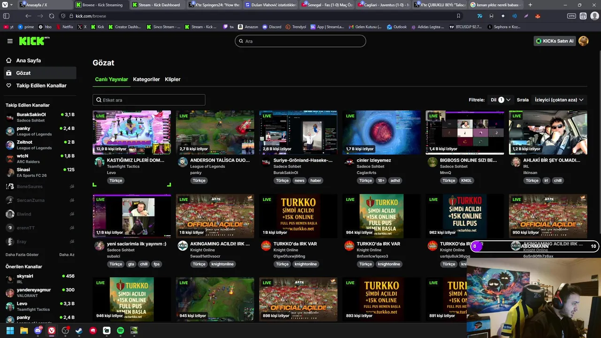The image size is (601, 338).
Task: Click Levo's avatar under first stream
Action: 100,162
